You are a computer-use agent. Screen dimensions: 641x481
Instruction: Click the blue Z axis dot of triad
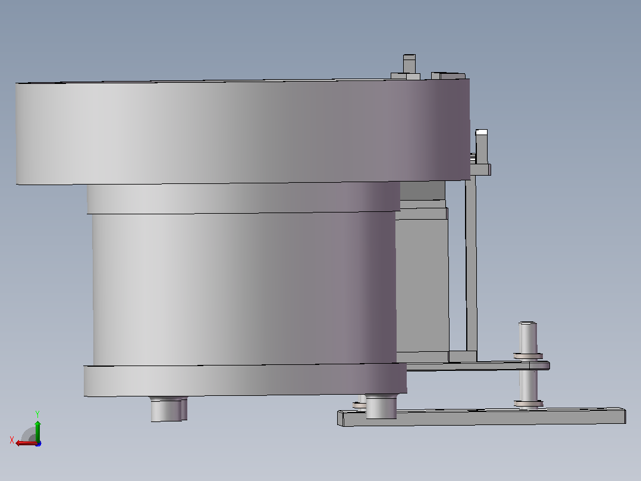[x=38, y=443]
